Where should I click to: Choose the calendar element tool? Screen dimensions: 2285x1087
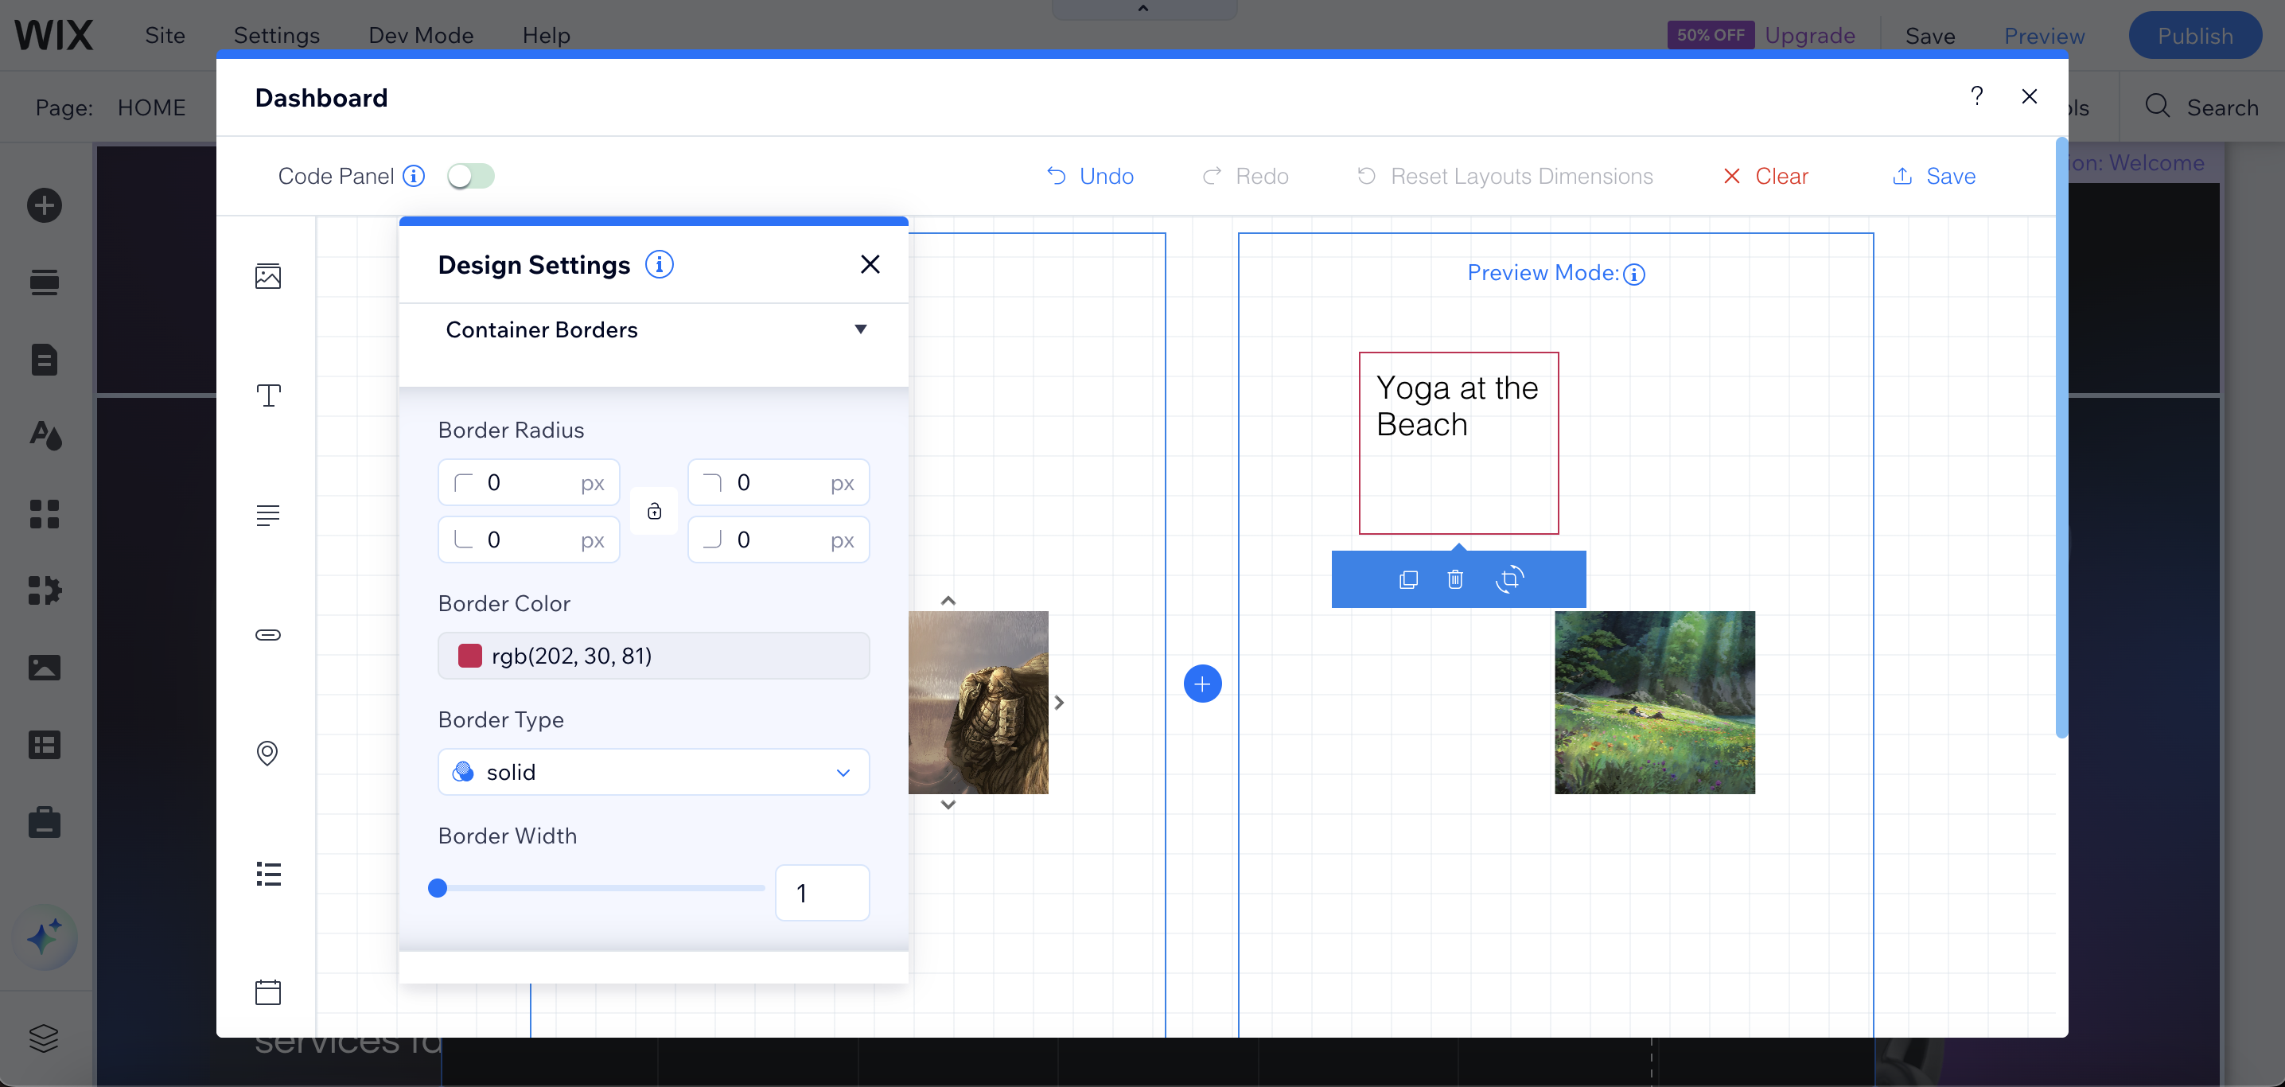pyautogui.click(x=268, y=992)
